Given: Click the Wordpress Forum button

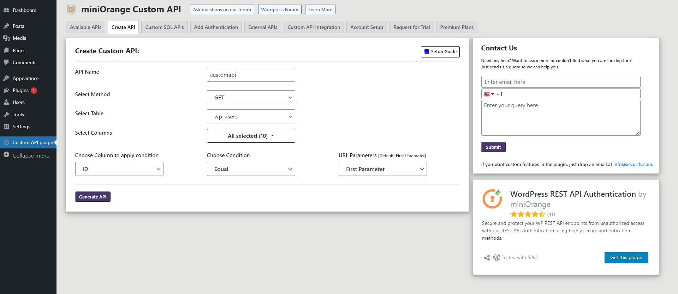Looking at the screenshot, I should click(x=280, y=10).
